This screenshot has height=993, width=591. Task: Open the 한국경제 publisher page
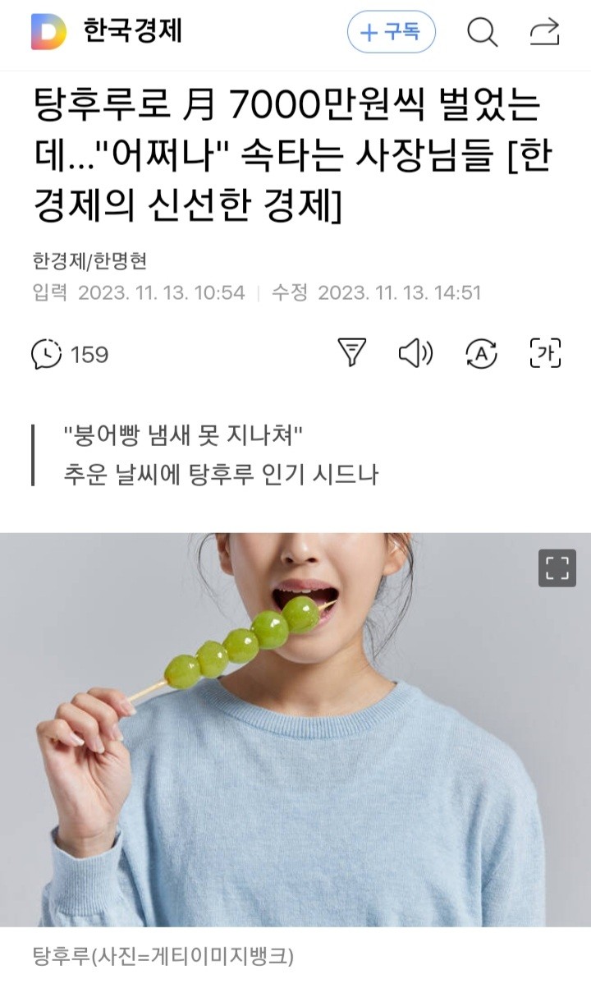132,31
